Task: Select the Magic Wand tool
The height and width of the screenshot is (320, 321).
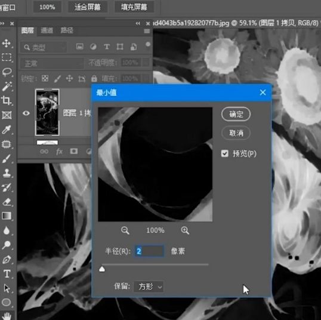Action: [x=7, y=86]
